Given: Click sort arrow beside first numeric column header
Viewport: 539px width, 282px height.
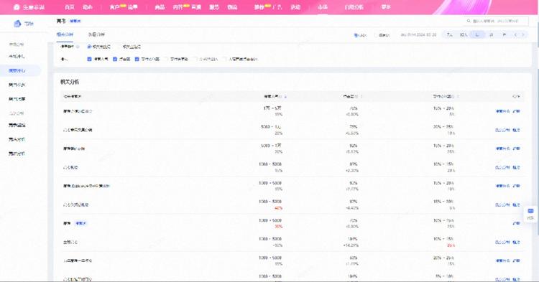Looking at the screenshot, I should [285, 96].
